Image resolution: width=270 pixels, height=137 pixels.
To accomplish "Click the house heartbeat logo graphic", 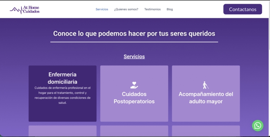I will 16,10.
